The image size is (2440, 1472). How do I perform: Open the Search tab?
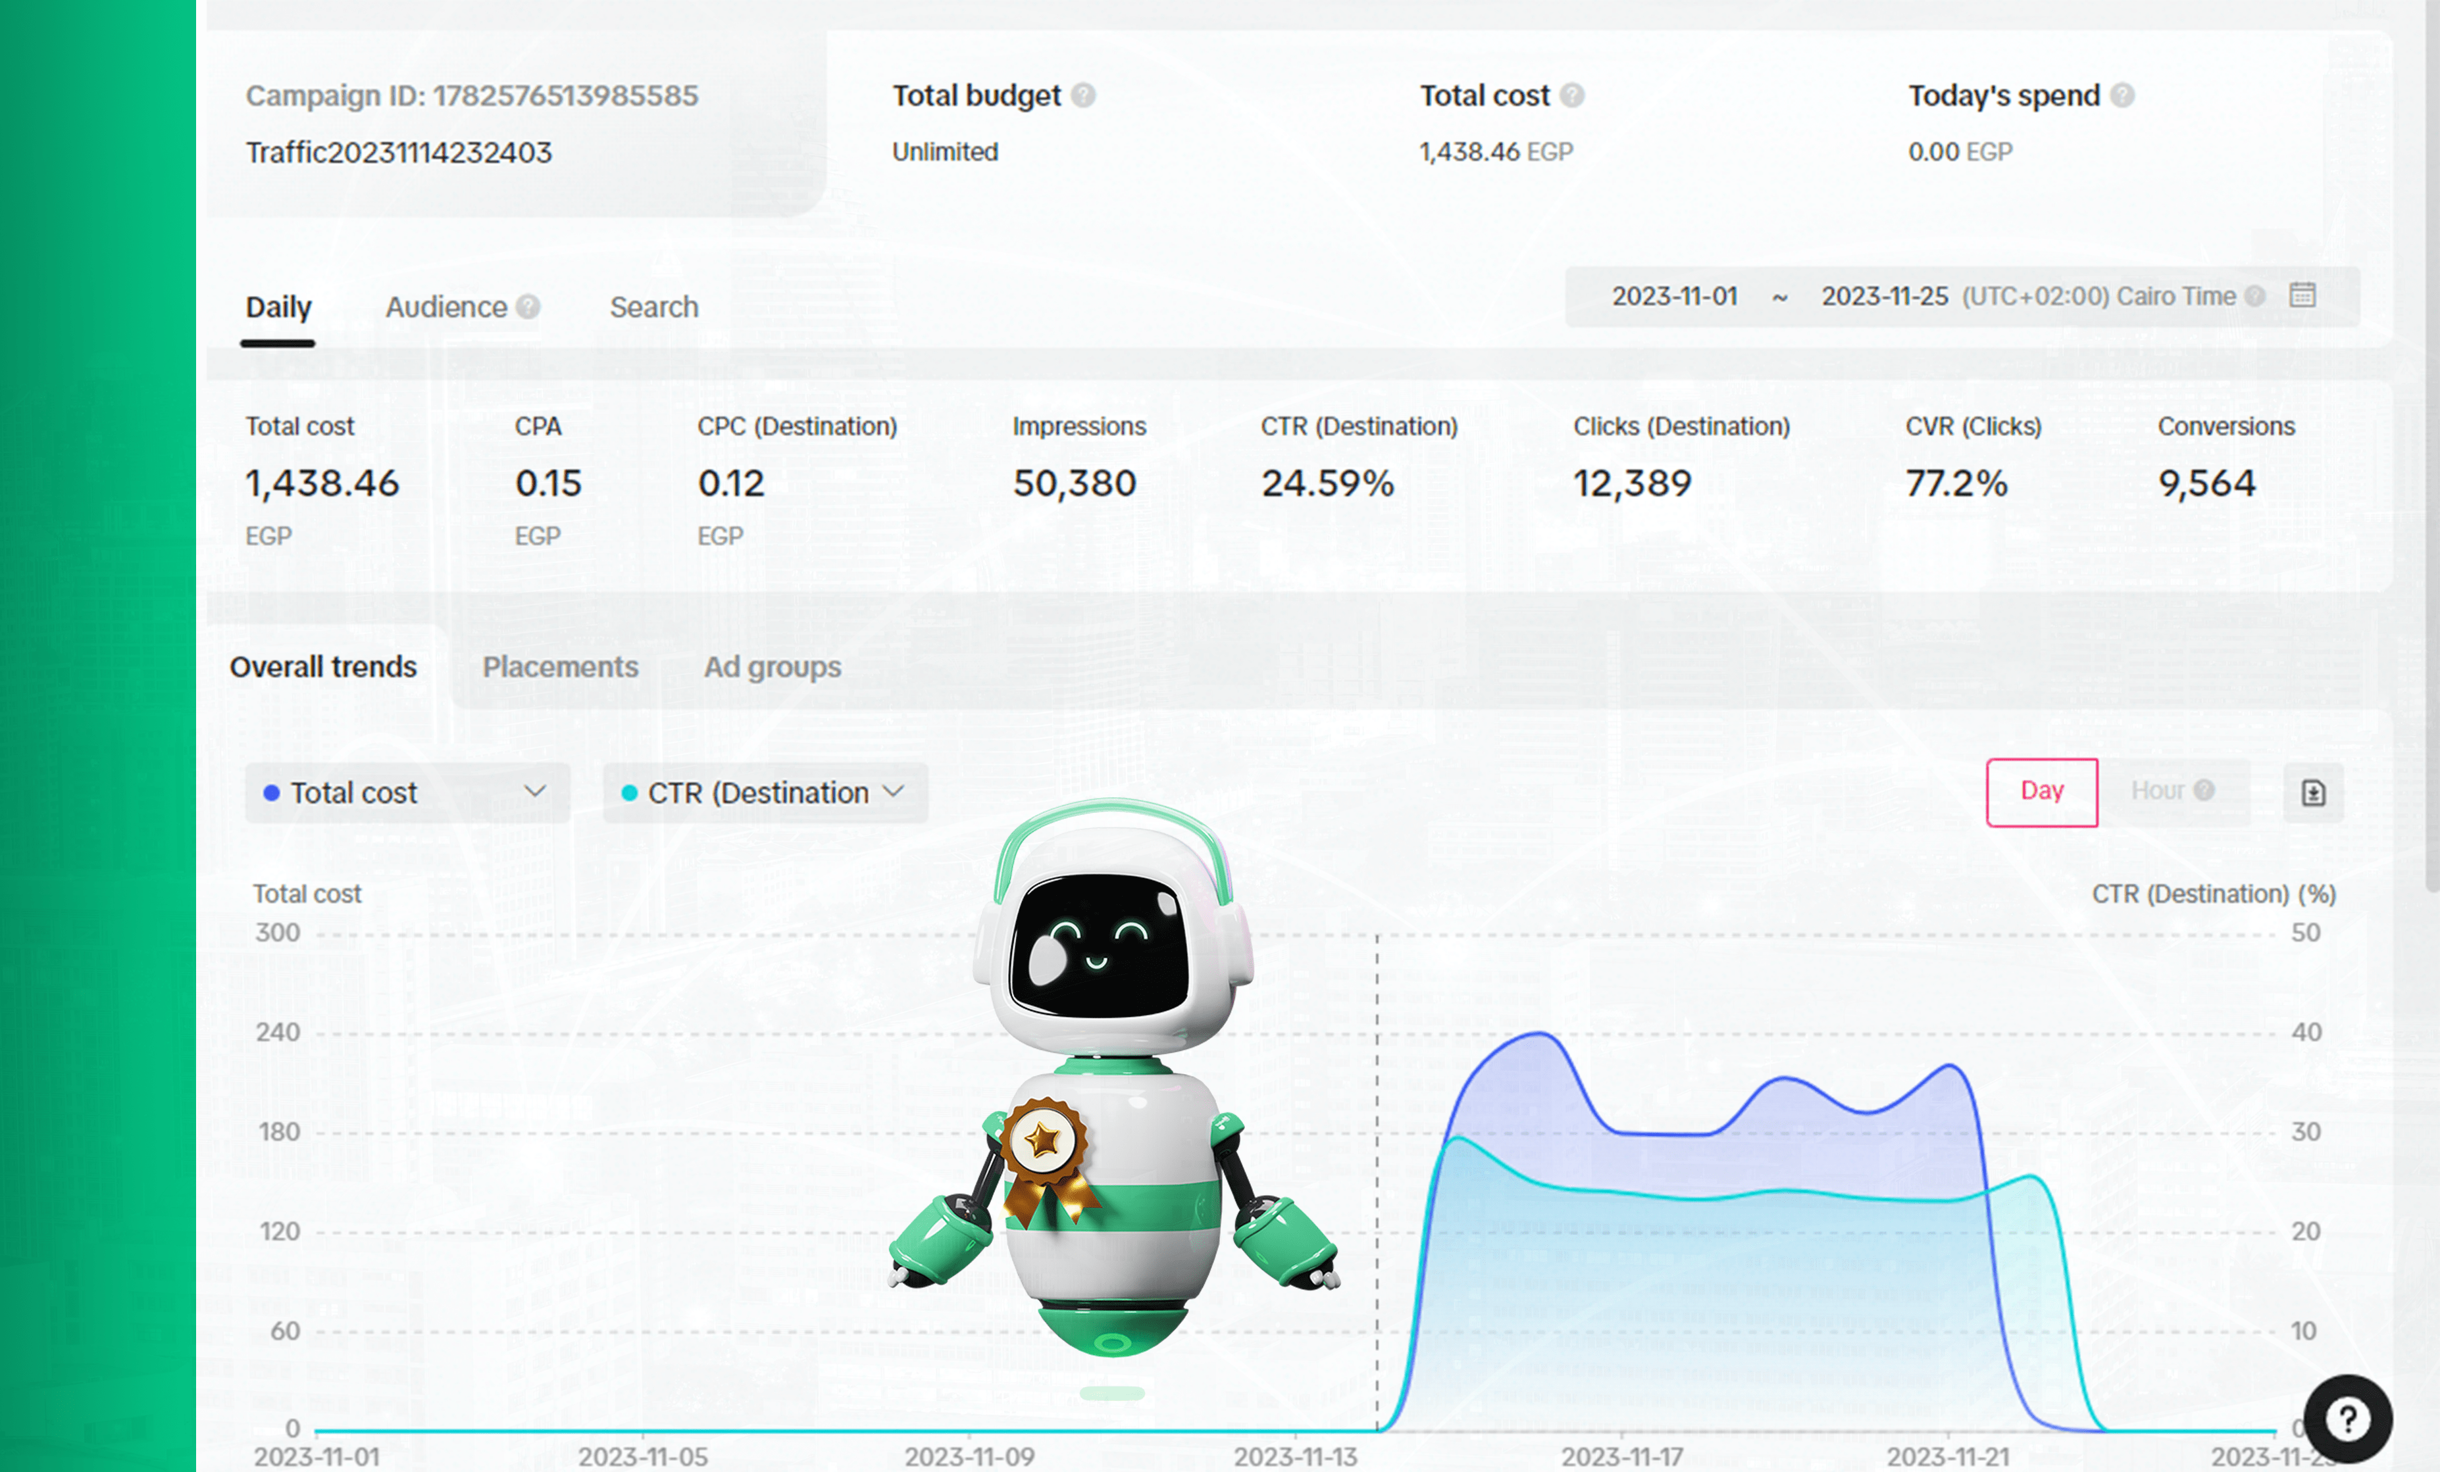click(x=653, y=307)
